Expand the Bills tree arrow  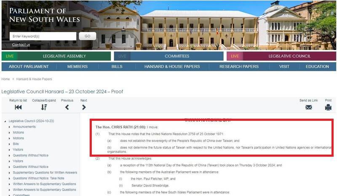(x=9, y=144)
